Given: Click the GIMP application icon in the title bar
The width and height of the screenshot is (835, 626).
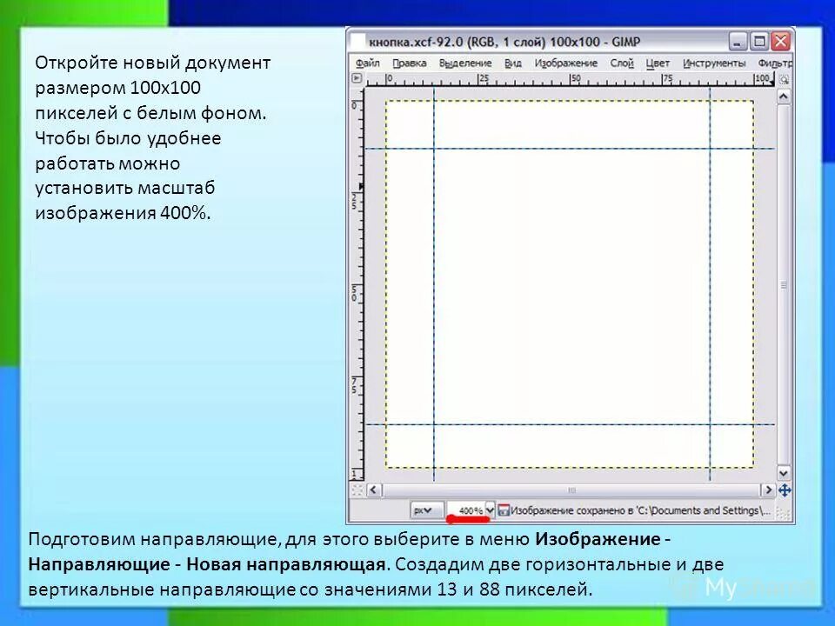Looking at the screenshot, I should point(360,39).
